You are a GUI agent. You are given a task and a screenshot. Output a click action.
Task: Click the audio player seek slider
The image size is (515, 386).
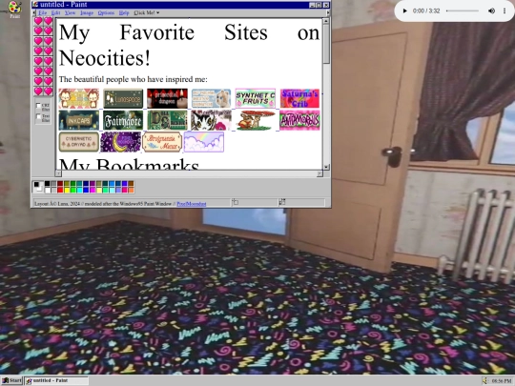coord(463,10)
